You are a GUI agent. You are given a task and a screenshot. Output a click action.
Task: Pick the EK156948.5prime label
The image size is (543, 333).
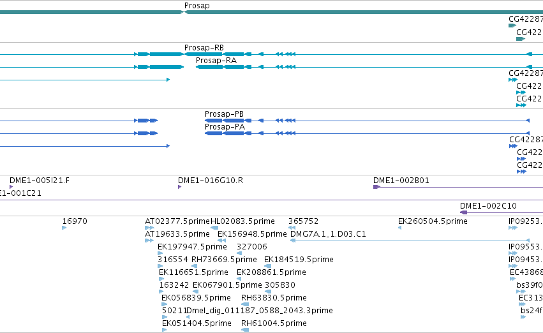(x=252, y=234)
